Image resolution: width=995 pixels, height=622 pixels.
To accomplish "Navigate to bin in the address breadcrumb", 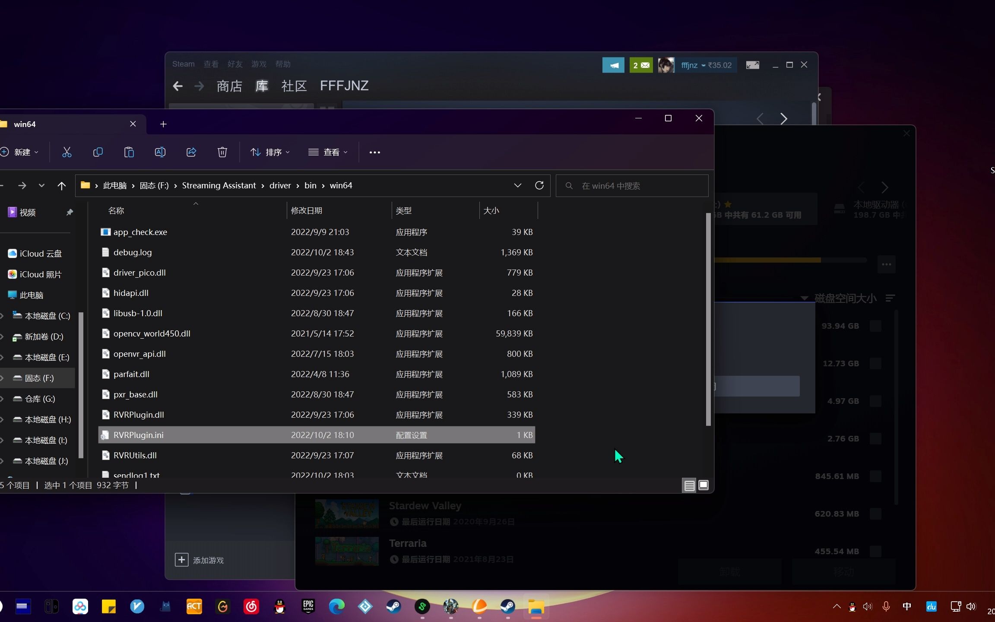I will (310, 186).
